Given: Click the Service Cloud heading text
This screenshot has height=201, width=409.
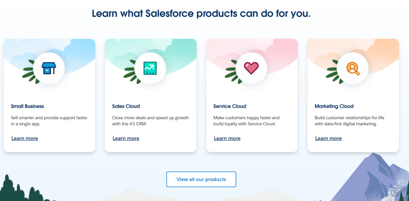Looking at the screenshot, I should point(230,106).
